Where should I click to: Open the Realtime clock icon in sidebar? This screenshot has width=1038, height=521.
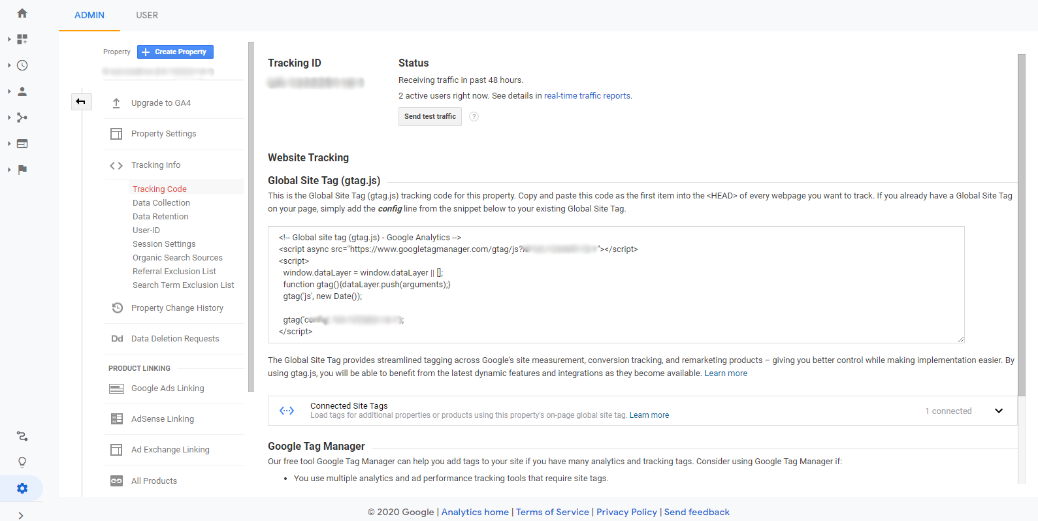[22, 65]
